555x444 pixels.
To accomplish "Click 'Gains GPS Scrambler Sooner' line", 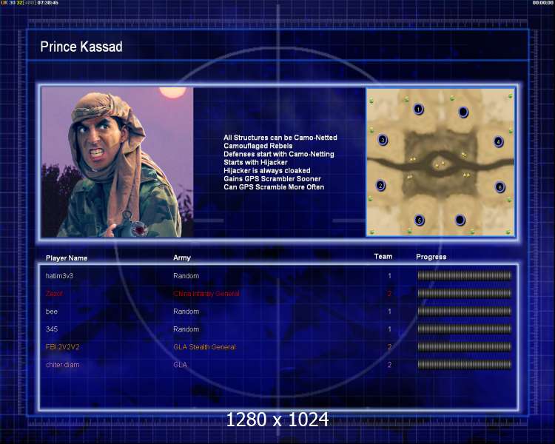I will [x=272, y=179].
